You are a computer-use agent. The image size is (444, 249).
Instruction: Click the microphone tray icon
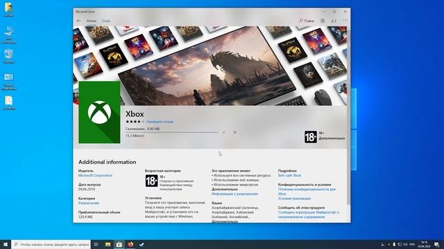[394, 244]
